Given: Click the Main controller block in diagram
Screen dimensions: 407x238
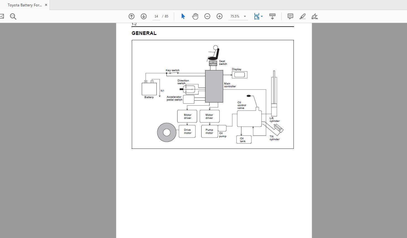Looking at the screenshot, I should tap(214, 86).
